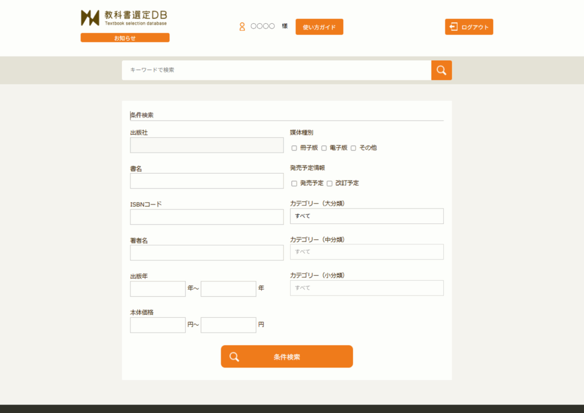This screenshot has width=584, height=413.
Task: Check the その他 media option
Action: click(353, 147)
